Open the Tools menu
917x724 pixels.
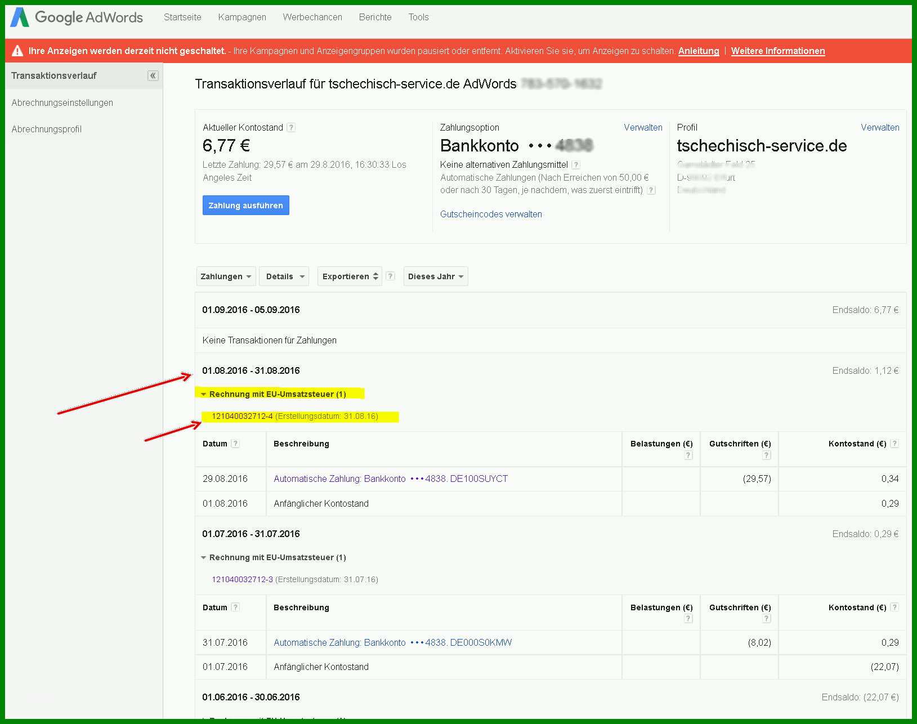(419, 17)
